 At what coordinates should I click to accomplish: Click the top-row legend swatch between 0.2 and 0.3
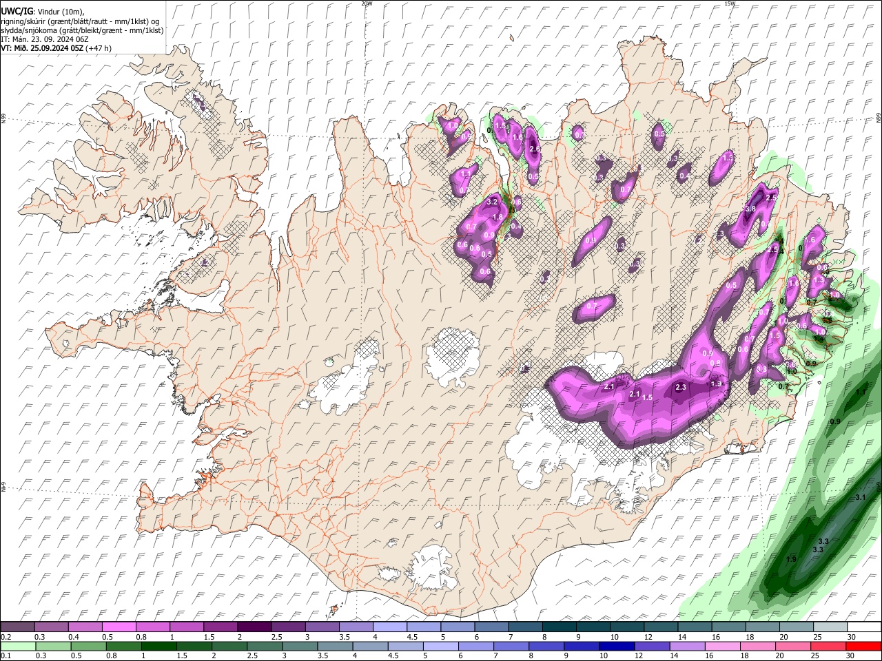coord(18,627)
